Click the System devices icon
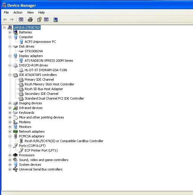193x195 pixels. click(15, 165)
